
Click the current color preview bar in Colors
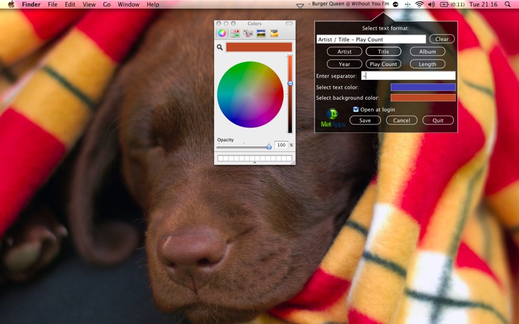[259, 47]
